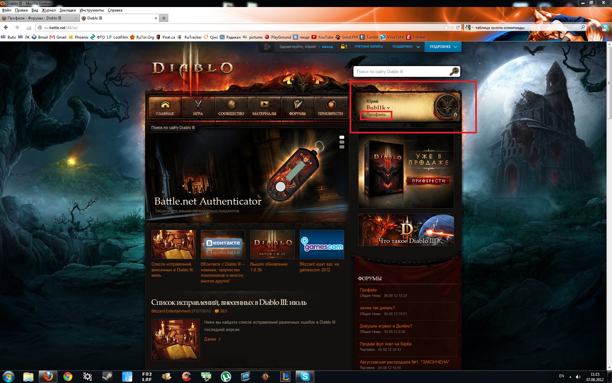
Task: Open the МАТЕРИАЛЫ media section
Action: coord(264,107)
